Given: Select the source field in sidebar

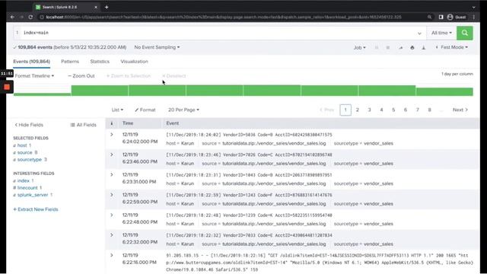Looking at the screenshot, I should tap(25, 152).
